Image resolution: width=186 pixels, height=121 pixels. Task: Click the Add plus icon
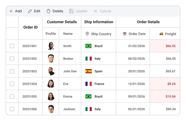point(11,11)
